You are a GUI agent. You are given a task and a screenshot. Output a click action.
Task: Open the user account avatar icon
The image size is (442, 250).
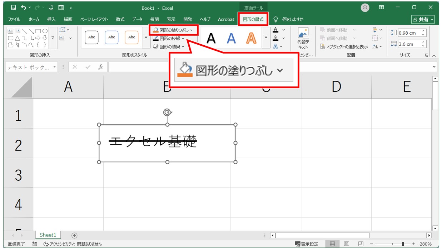point(365,7)
